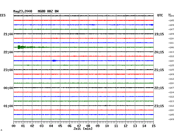Select the 00:00 local time label
The width and height of the screenshot is (175, 133).
(8, 88)
